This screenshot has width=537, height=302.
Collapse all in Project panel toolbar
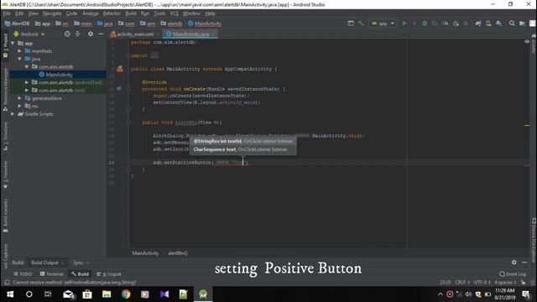click(x=78, y=34)
